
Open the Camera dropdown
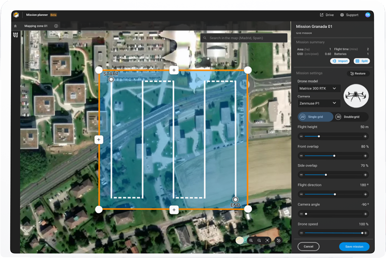(319, 103)
